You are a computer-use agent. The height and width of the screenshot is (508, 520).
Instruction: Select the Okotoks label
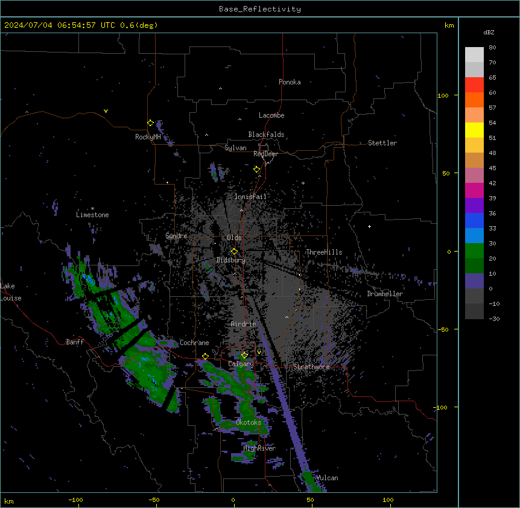tap(249, 422)
